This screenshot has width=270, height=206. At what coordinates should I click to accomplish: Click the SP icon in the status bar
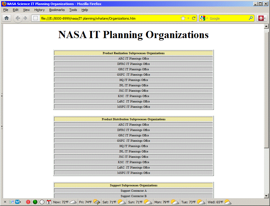click(11, 202)
